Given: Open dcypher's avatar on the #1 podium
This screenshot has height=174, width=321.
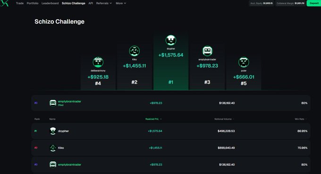Looking at the screenshot, I should click(x=171, y=40).
